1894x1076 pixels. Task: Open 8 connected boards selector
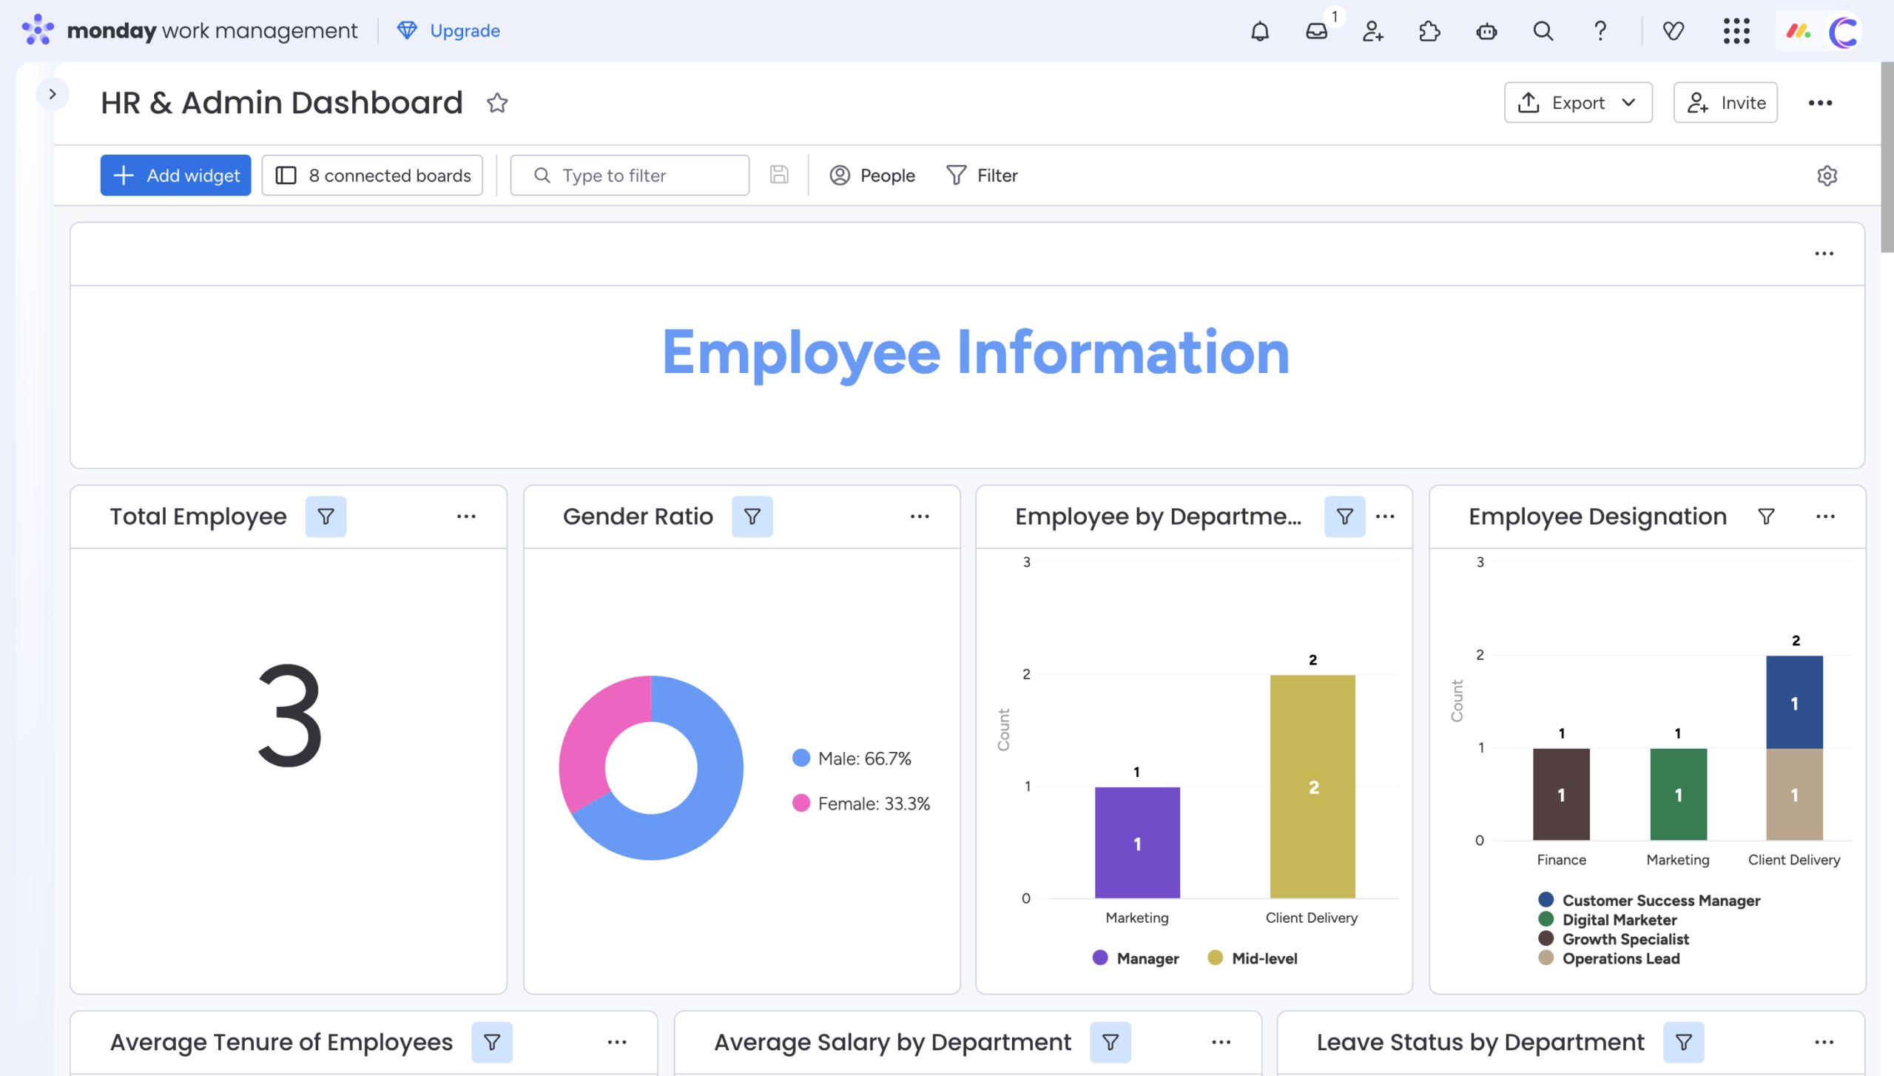click(x=372, y=175)
